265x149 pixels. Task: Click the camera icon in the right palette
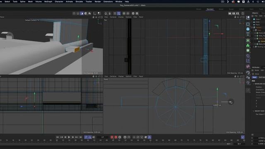click(x=248, y=78)
